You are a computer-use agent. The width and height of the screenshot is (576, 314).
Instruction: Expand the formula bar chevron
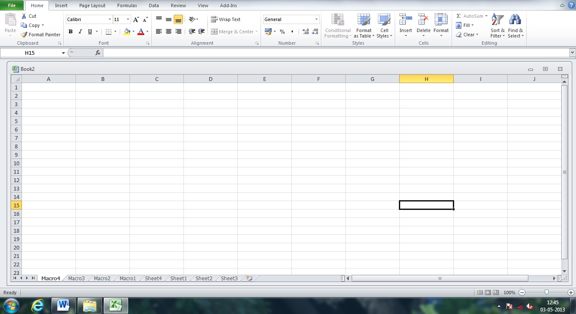pyautogui.click(x=572, y=53)
